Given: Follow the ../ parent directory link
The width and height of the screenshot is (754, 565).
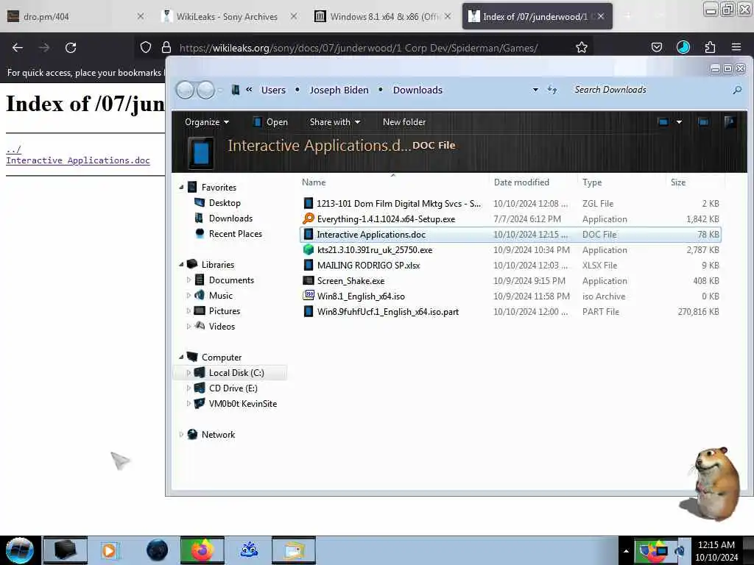Looking at the screenshot, I should click(13, 149).
